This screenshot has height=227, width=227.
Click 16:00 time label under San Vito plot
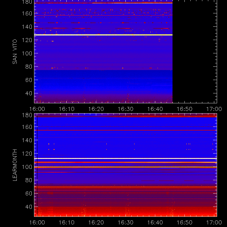coord(37,109)
